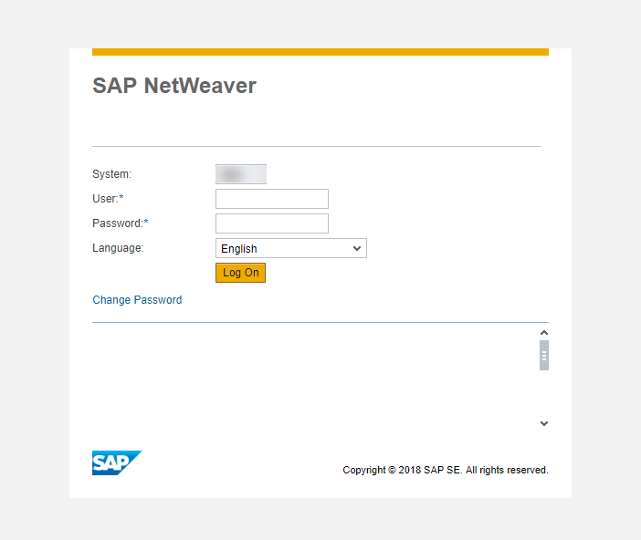Click the Password label
This screenshot has height=540, width=641.
click(x=121, y=223)
